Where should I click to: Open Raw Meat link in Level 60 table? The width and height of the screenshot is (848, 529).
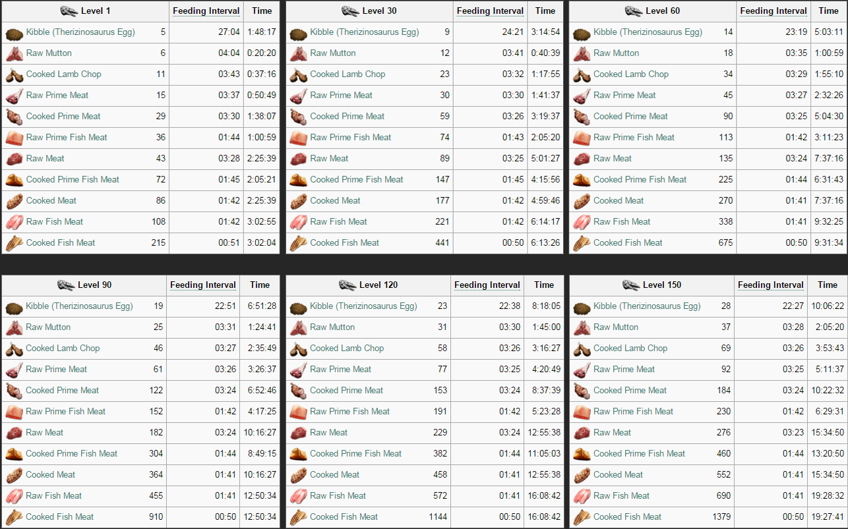point(612,158)
